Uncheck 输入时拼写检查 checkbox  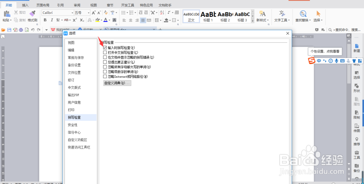point(105,48)
